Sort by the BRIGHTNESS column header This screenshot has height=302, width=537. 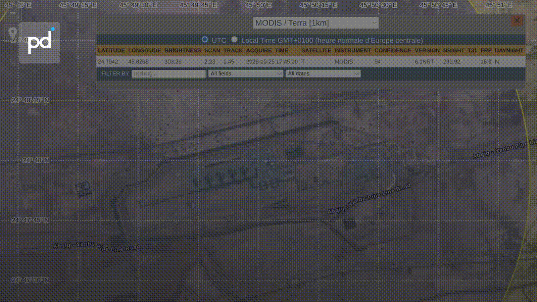coord(183,50)
